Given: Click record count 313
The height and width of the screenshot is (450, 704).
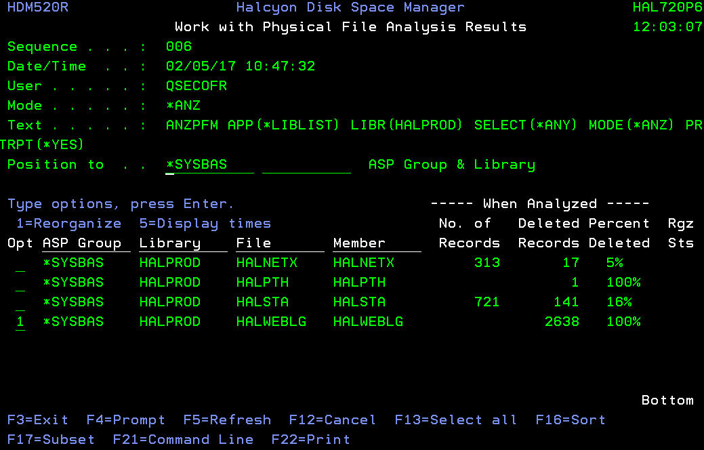Looking at the screenshot, I should [x=487, y=263].
